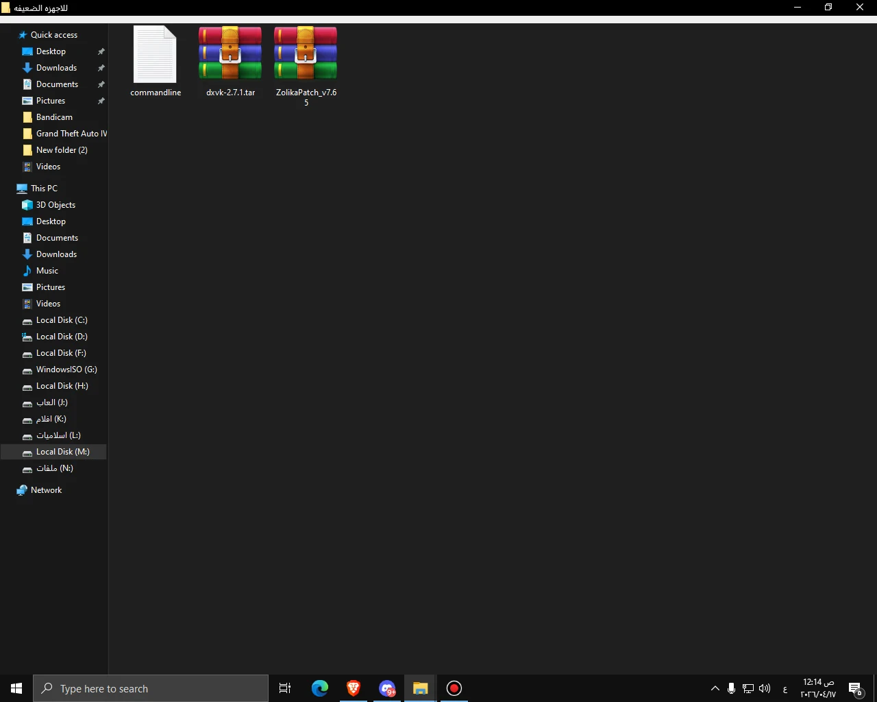Click the Bandicam recorder taskbar icon

pyautogui.click(x=454, y=688)
